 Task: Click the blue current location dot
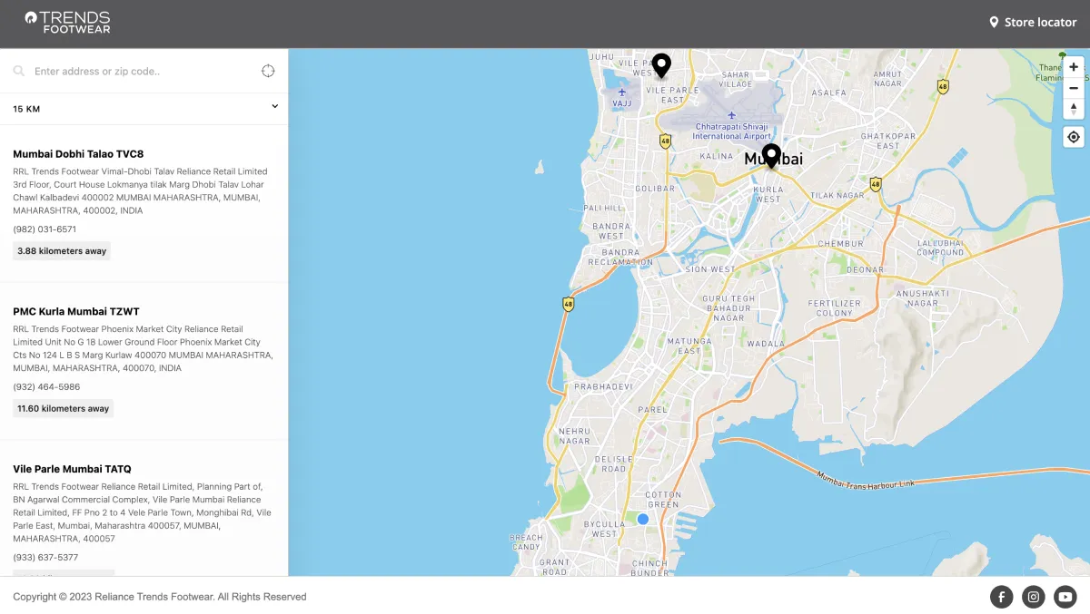click(x=643, y=519)
